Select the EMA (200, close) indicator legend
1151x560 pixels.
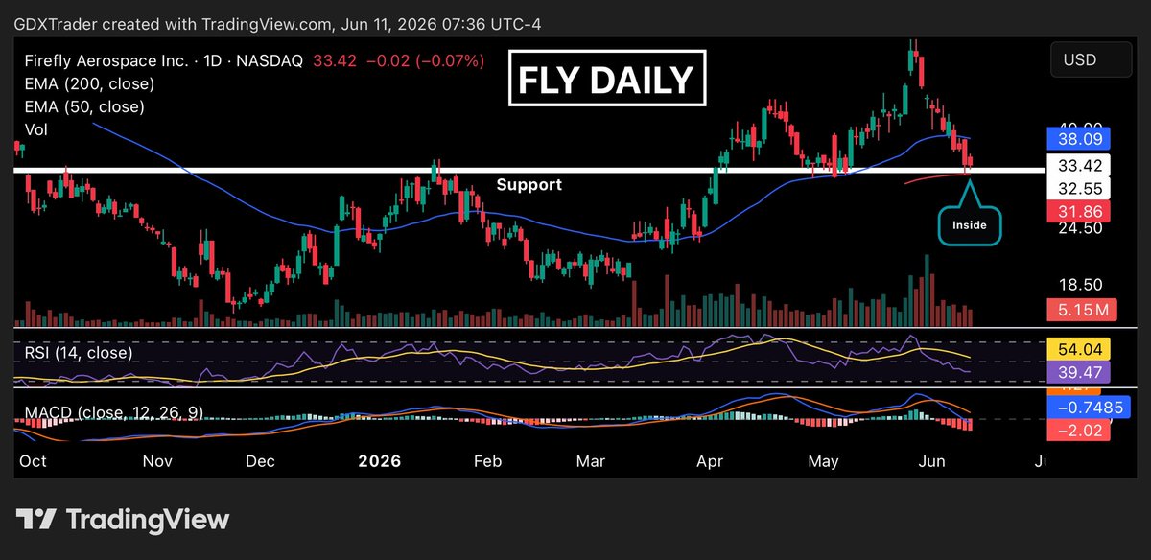[x=89, y=83]
